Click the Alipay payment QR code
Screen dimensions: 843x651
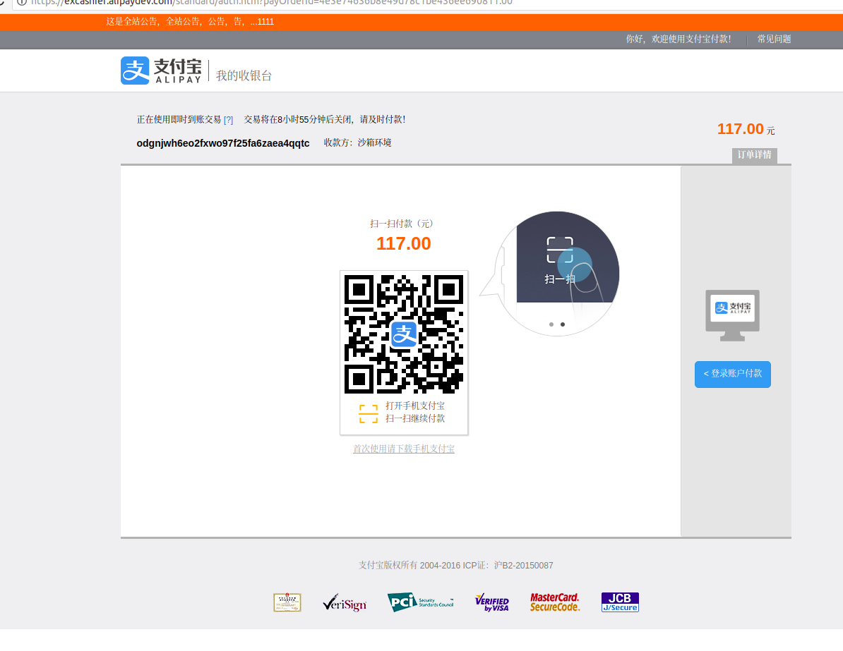[x=404, y=334]
